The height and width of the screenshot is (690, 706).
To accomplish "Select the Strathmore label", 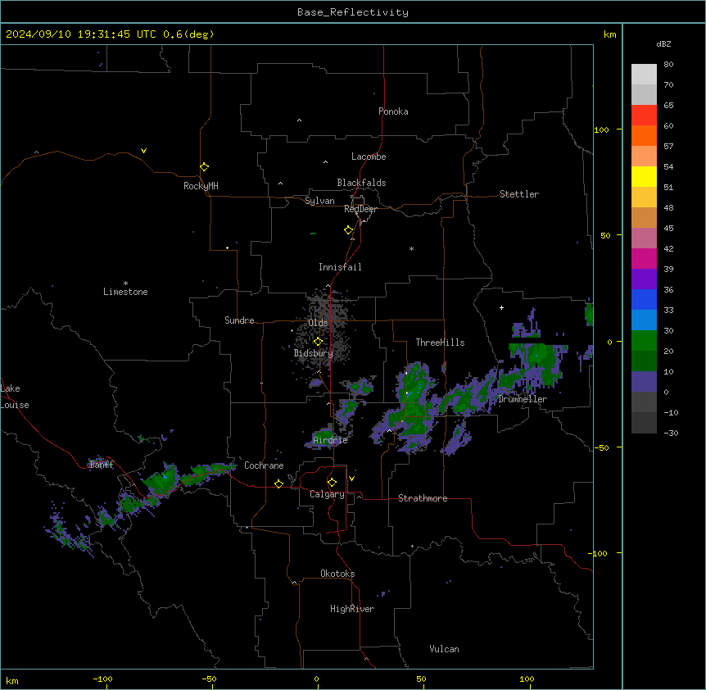I will (x=423, y=498).
